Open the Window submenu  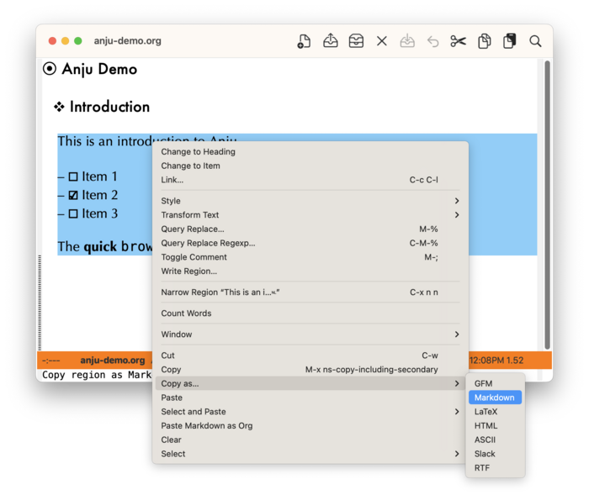(310, 334)
